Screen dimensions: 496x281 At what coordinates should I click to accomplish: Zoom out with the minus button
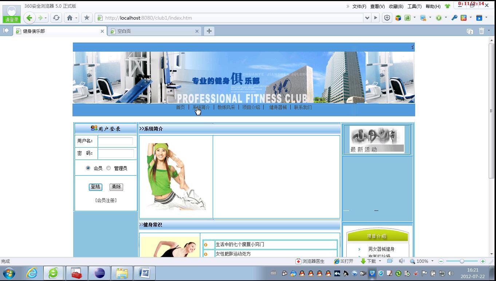(x=441, y=261)
